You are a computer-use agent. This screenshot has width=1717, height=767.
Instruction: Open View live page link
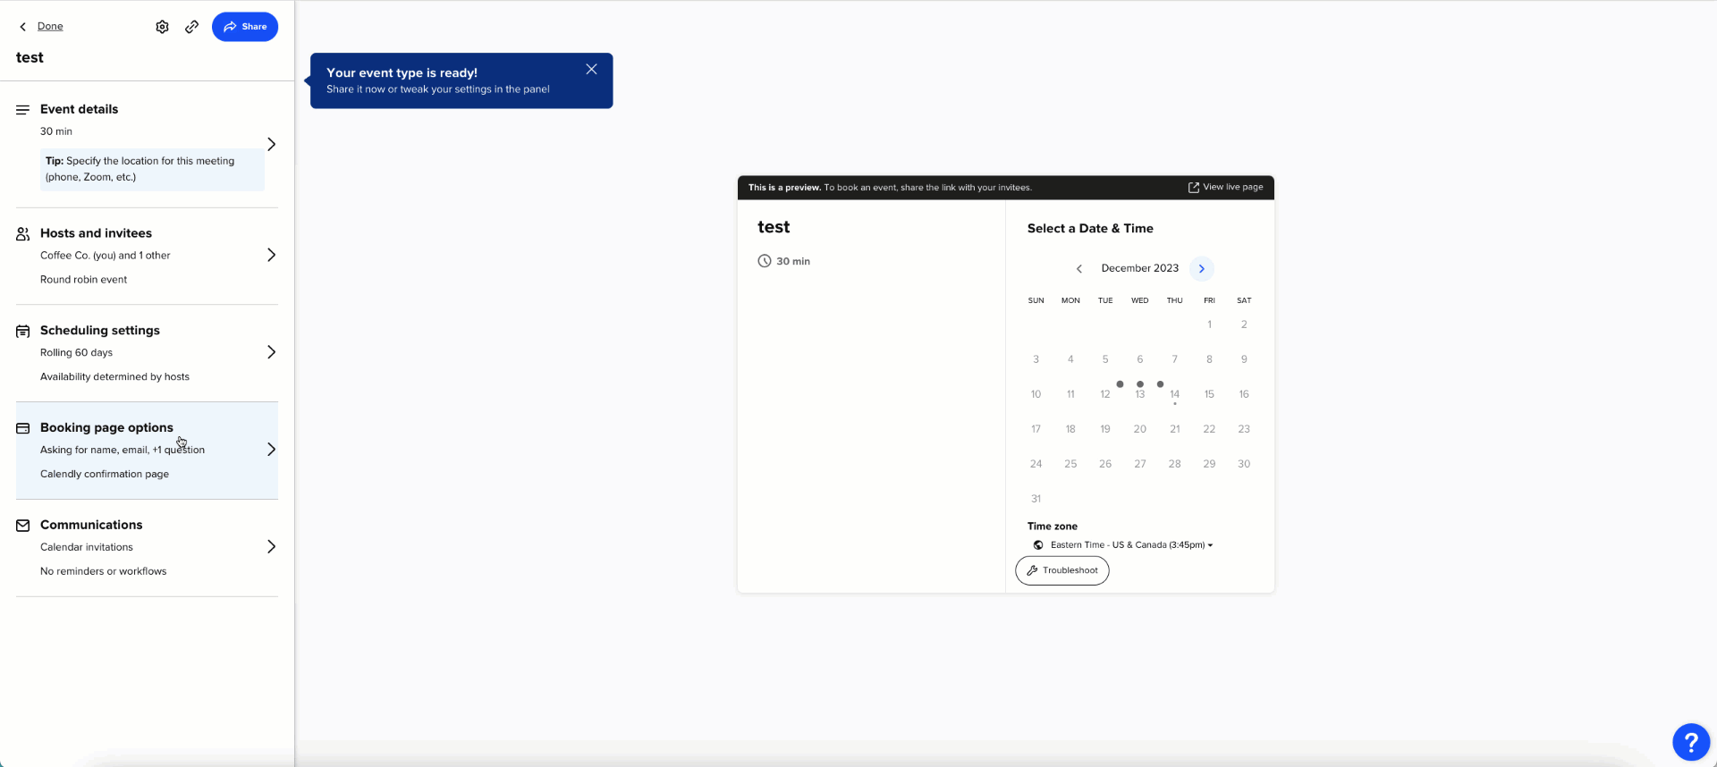point(1225,188)
